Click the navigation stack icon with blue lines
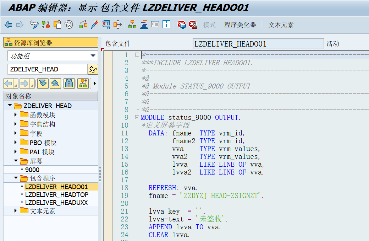Screen dimensions: 369x241 pos(144,25)
